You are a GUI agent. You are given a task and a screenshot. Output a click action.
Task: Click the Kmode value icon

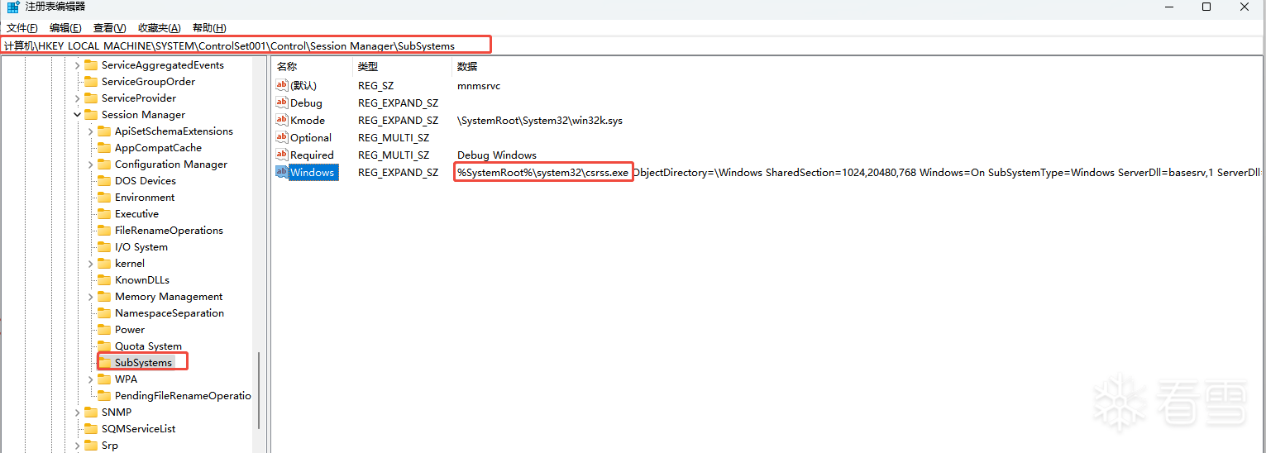(x=282, y=120)
